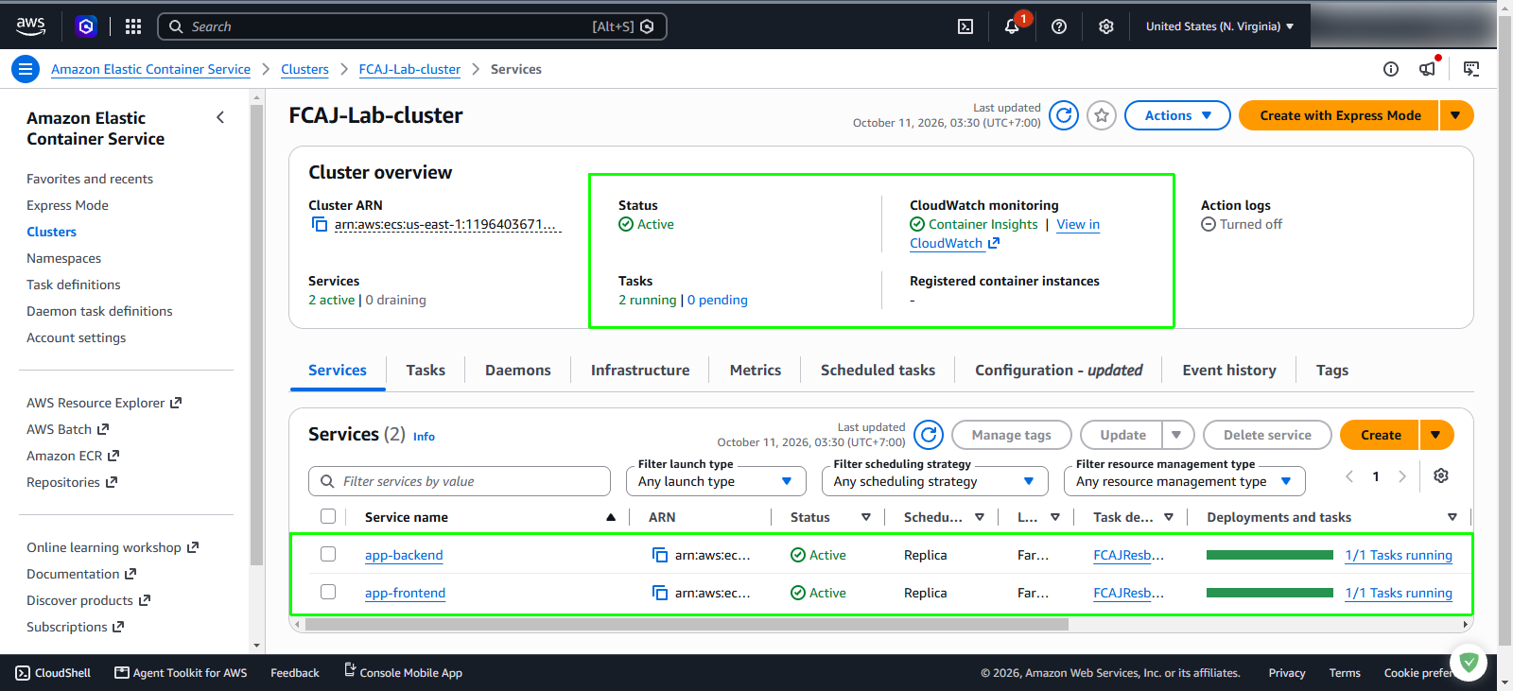Collapse the ECS side navigation
This screenshot has height=691, width=1513.
(220, 118)
